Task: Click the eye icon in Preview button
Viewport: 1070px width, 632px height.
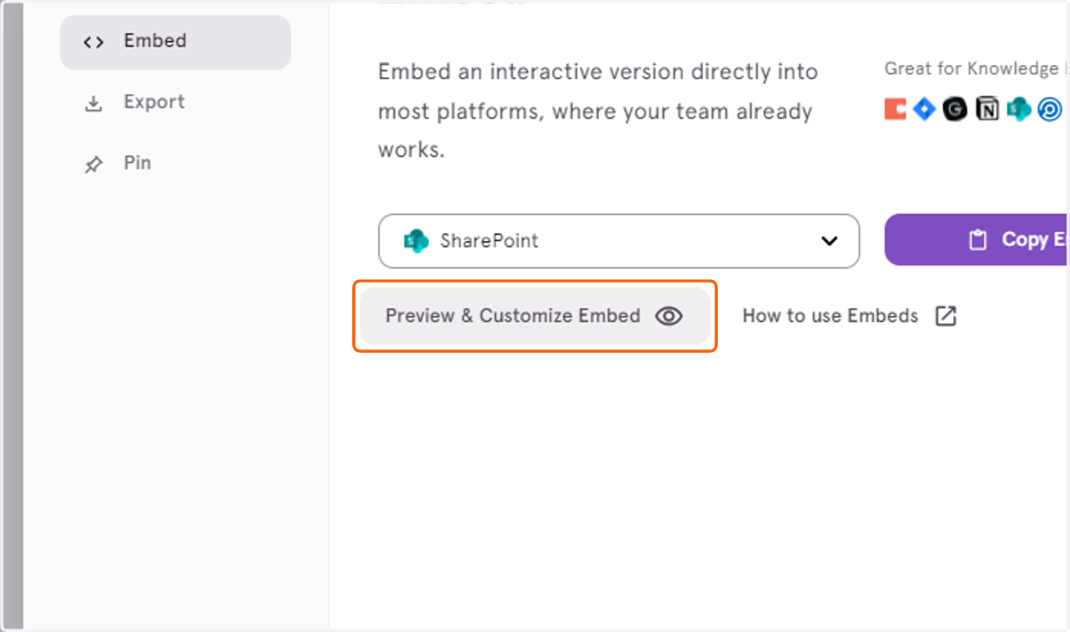Action: coord(669,316)
